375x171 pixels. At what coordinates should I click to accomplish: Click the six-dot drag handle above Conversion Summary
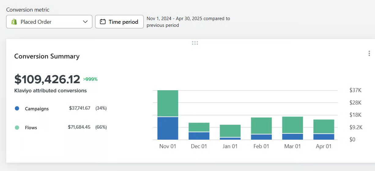195,43
